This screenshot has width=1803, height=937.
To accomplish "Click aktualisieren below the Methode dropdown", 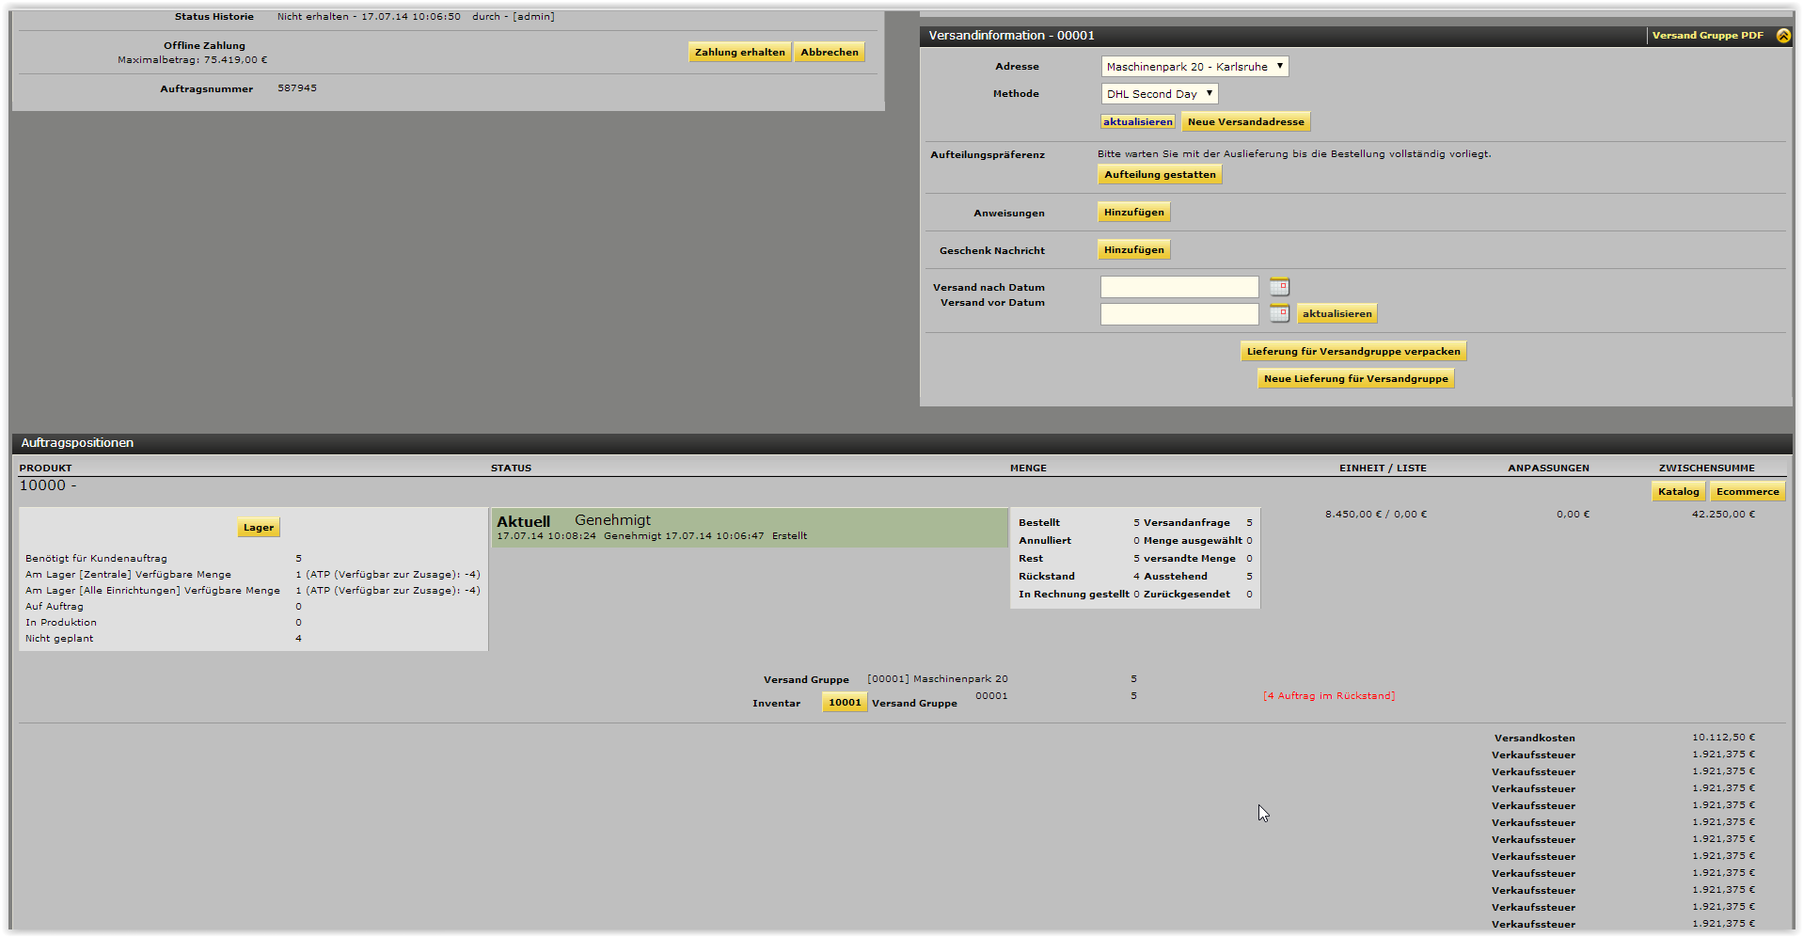I will tap(1138, 122).
